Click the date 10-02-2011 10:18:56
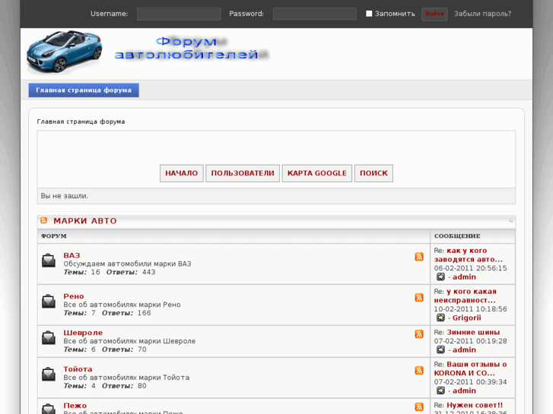This screenshot has width=553, height=414. [x=471, y=309]
